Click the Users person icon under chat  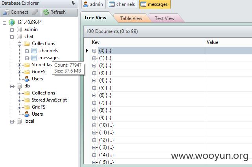coord(27,79)
